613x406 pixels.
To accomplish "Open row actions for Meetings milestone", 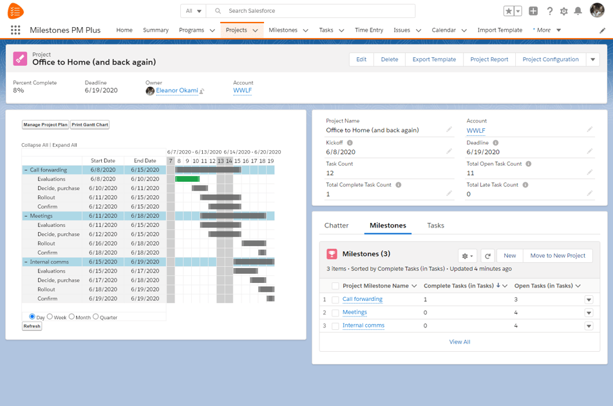I will click(x=589, y=313).
